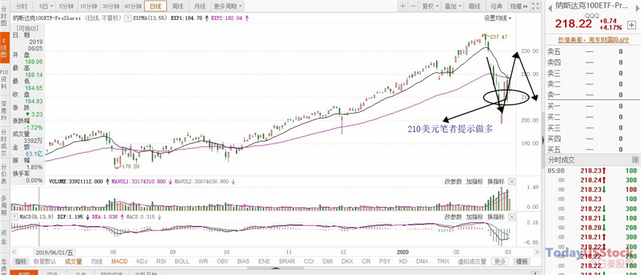This screenshot has height=275, width=641.
Task: Switch to the 15分钟 chart
Action: click(x=88, y=6)
